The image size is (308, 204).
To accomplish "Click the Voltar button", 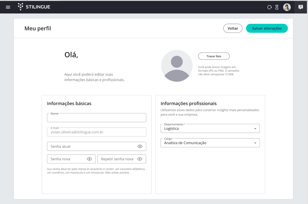I will coord(233,28).
